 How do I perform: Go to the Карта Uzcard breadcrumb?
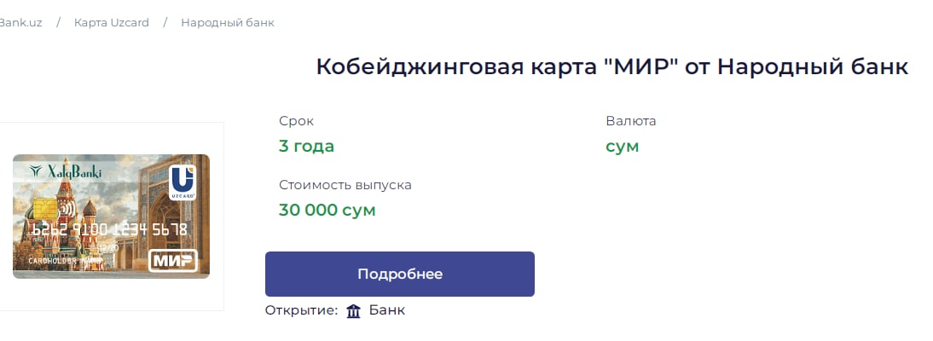(112, 22)
